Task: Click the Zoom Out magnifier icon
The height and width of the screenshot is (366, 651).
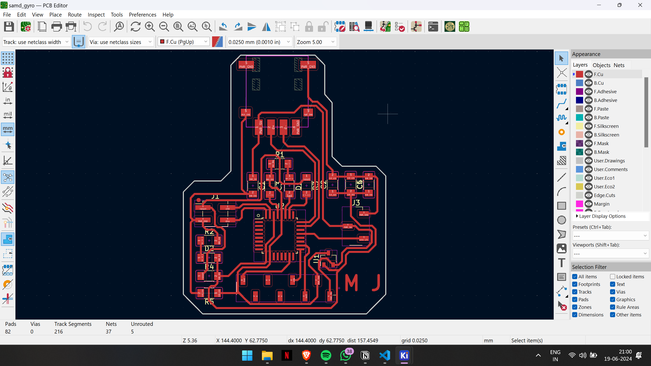Action: pyautogui.click(x=164, y=27)
